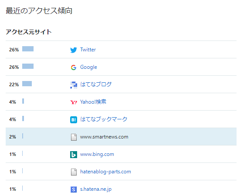
Task: Click the page icon beside www.smartnews.com
Action: (74, 137)
